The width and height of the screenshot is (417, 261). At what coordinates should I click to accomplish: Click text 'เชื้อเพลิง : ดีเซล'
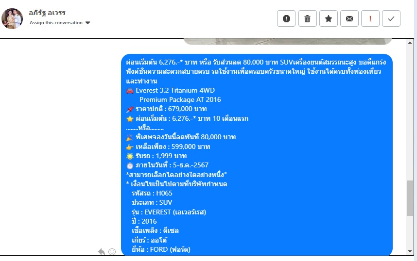coord(155,230)
